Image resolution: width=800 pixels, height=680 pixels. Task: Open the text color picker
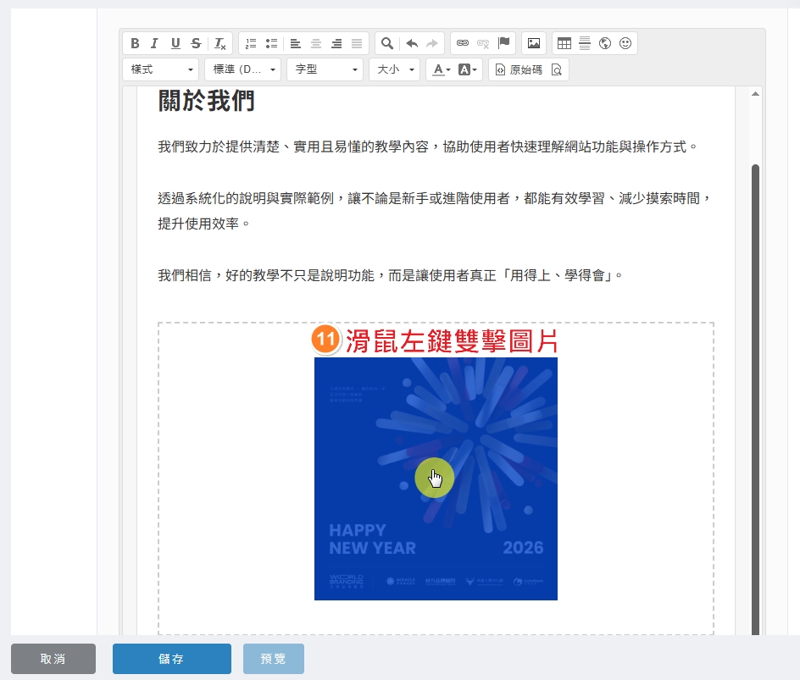coord(441,69)
